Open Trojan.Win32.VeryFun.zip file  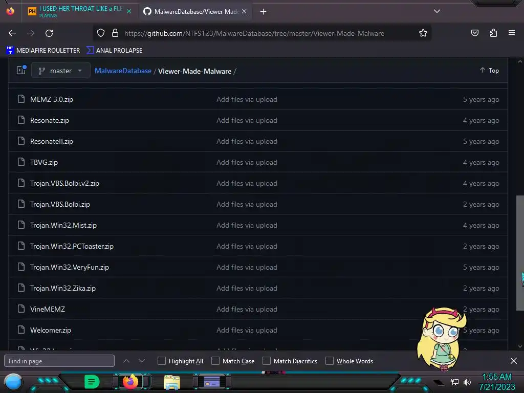click(70, 267)
